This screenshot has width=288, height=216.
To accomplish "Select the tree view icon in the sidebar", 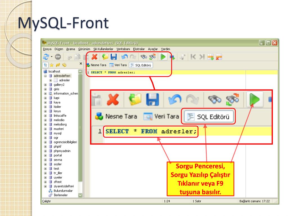I will pyautogui.click(x=45, y=65).
